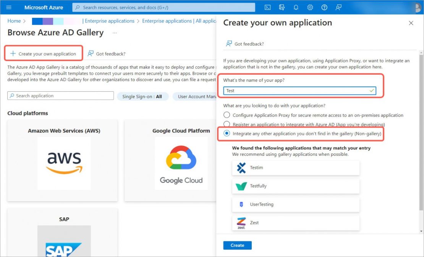Click the Testfully app logo icon

[x=241, y=186]
